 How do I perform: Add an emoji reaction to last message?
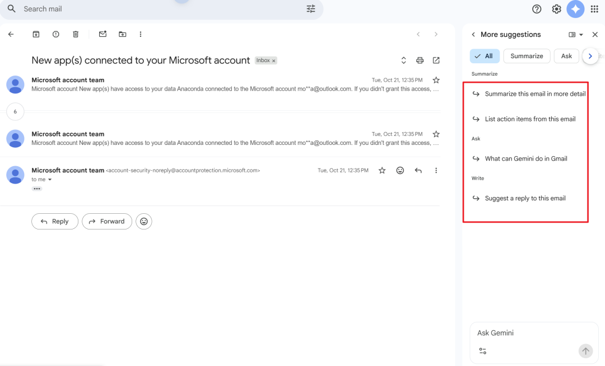point(400,170)
